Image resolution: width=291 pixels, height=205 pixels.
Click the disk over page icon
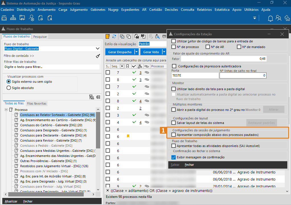[143, 36]
